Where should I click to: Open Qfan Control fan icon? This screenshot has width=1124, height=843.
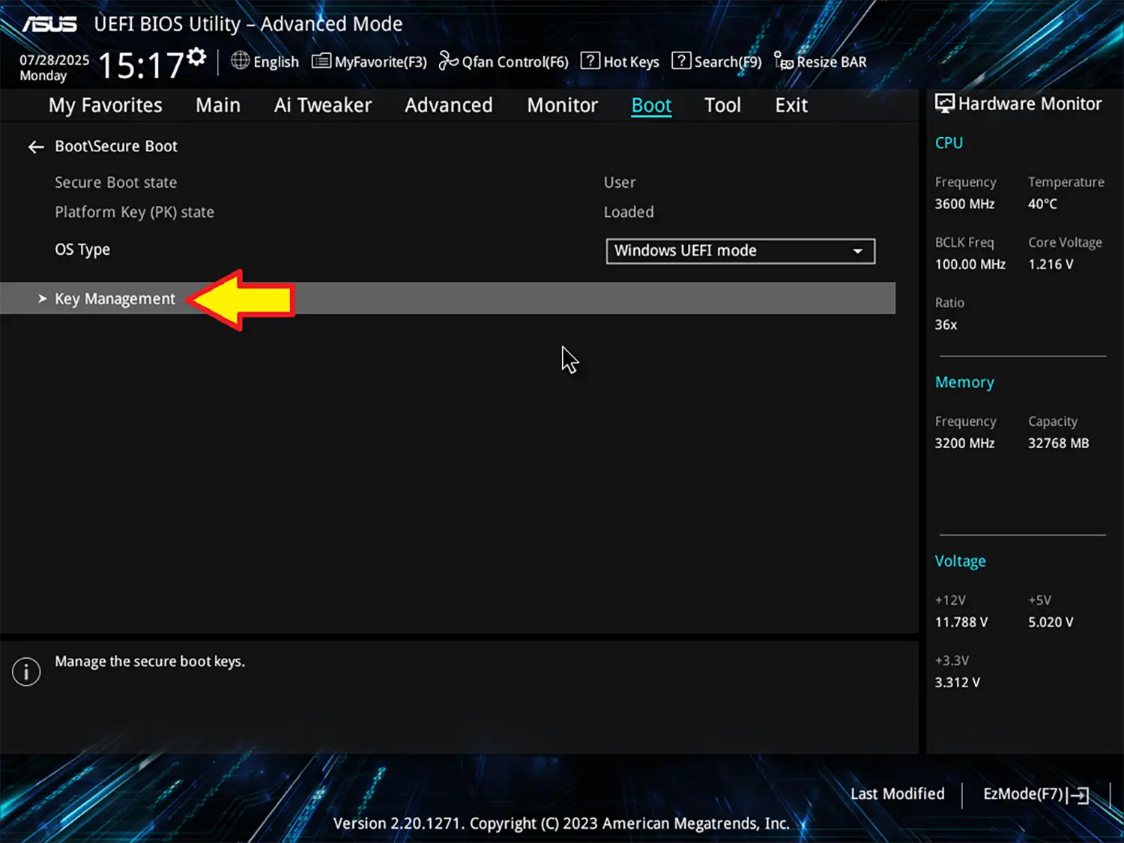click(448, 61)
